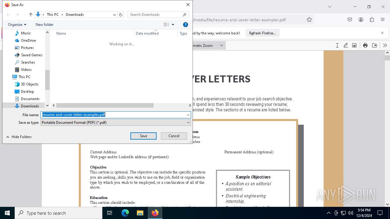Collapse with Hide Folders
The height and width of the screenshot is (219, 390).
point(19,137)
